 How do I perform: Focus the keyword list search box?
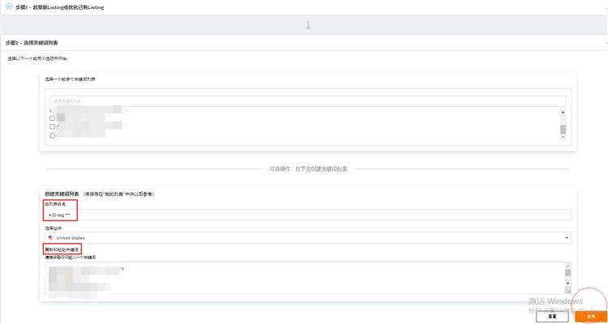click(x=308, y=101)
